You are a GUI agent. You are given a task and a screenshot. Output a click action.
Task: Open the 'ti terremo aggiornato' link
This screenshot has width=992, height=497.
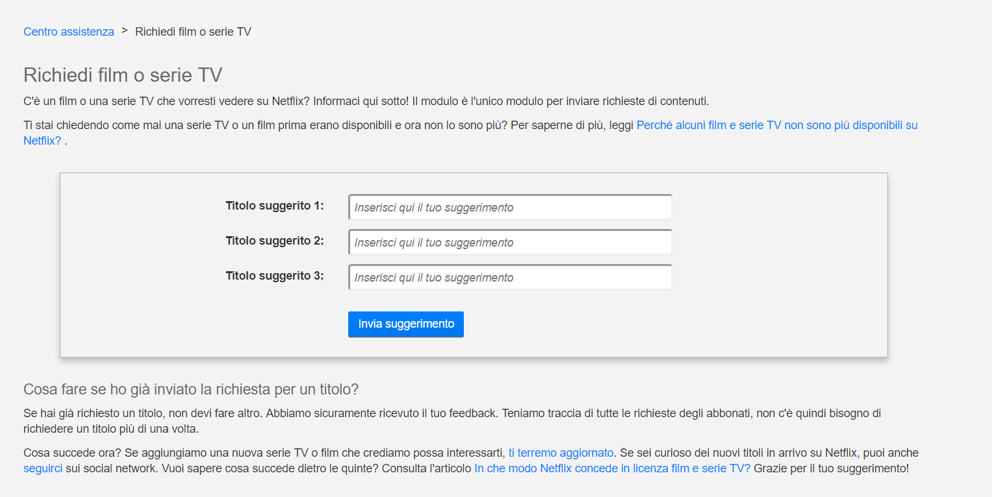561,453
